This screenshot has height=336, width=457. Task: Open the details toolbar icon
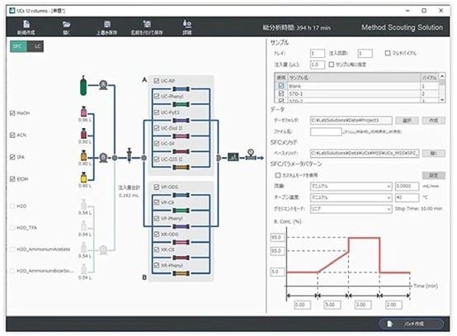tap(186, 24)
